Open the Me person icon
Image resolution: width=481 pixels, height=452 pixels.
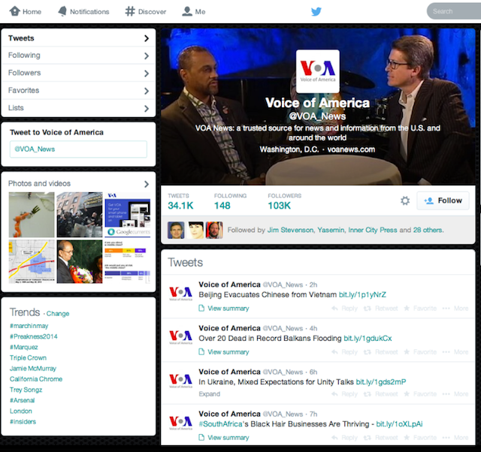(x=187, y=11)
